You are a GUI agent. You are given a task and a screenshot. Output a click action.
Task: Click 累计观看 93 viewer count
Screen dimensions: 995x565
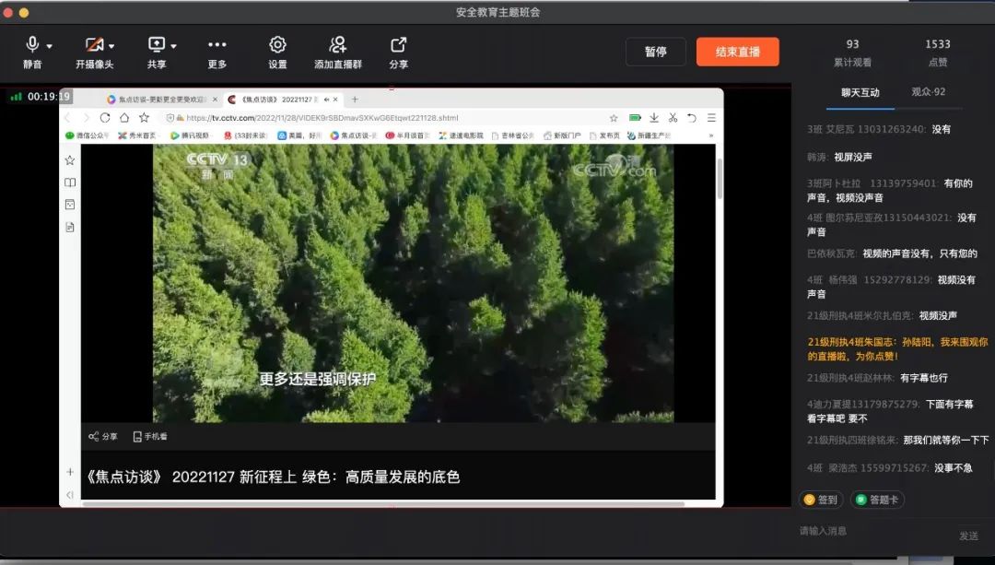[852, 52]
